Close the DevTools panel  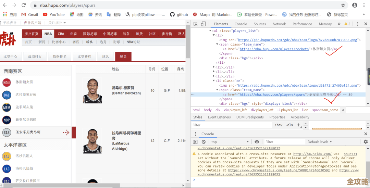click(366, 24)
